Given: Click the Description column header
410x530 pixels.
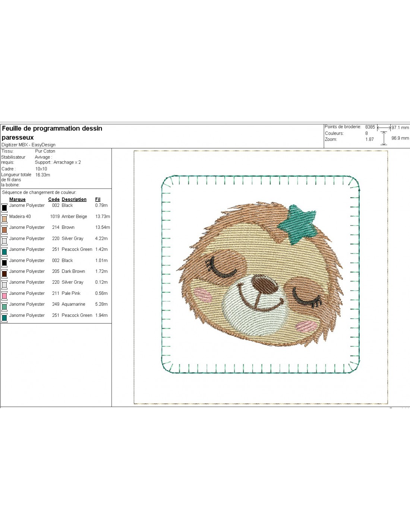Looking at the screenshot, I should 74,199.
